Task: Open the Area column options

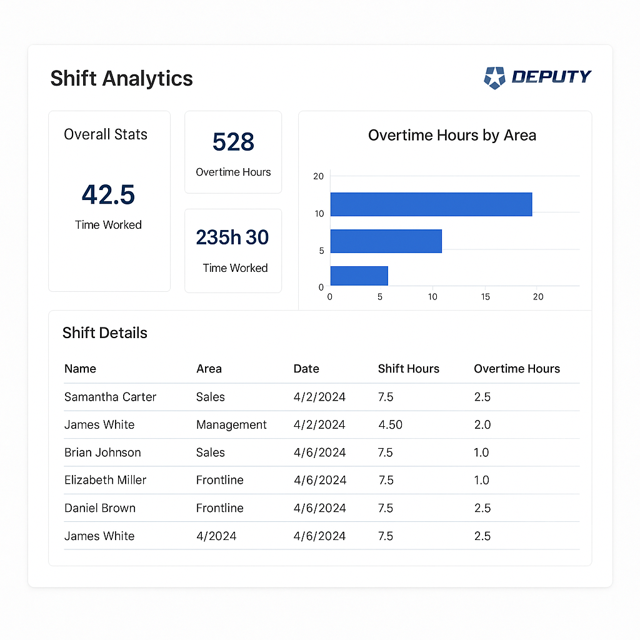Action: pyautogui.click(x=209, y=369)
